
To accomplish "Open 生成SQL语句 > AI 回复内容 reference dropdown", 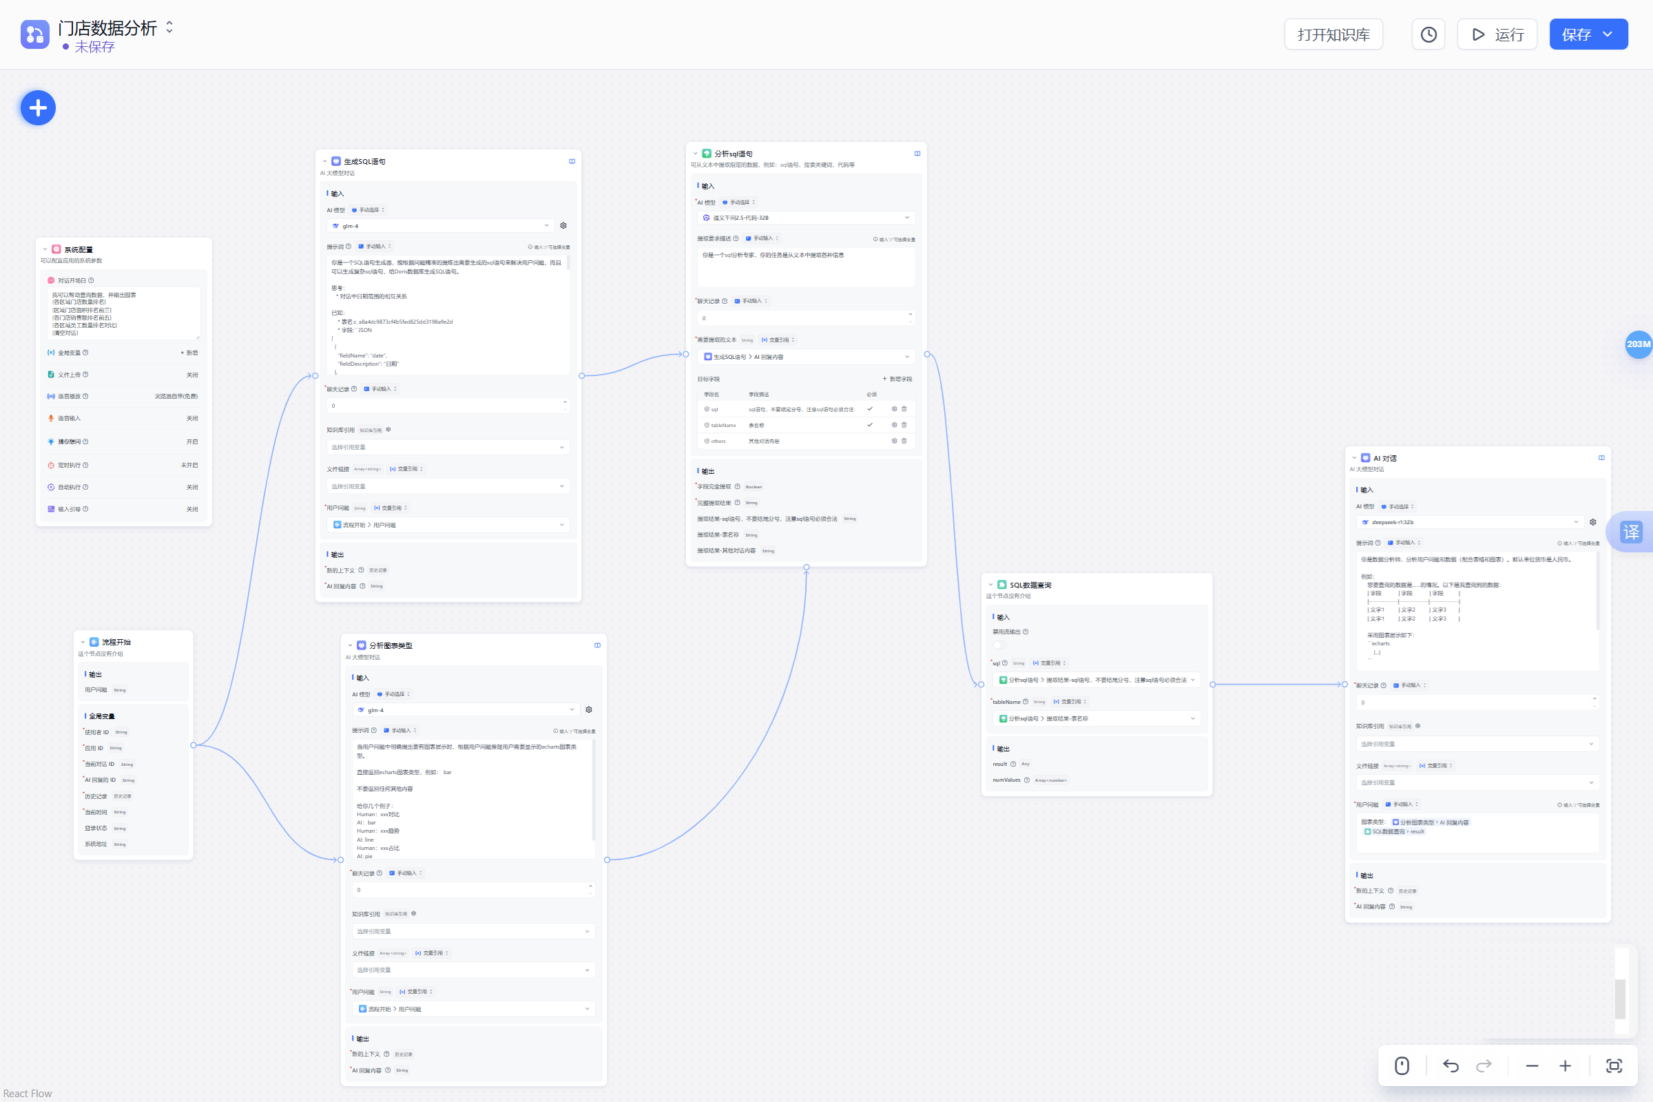I will 806,357.
